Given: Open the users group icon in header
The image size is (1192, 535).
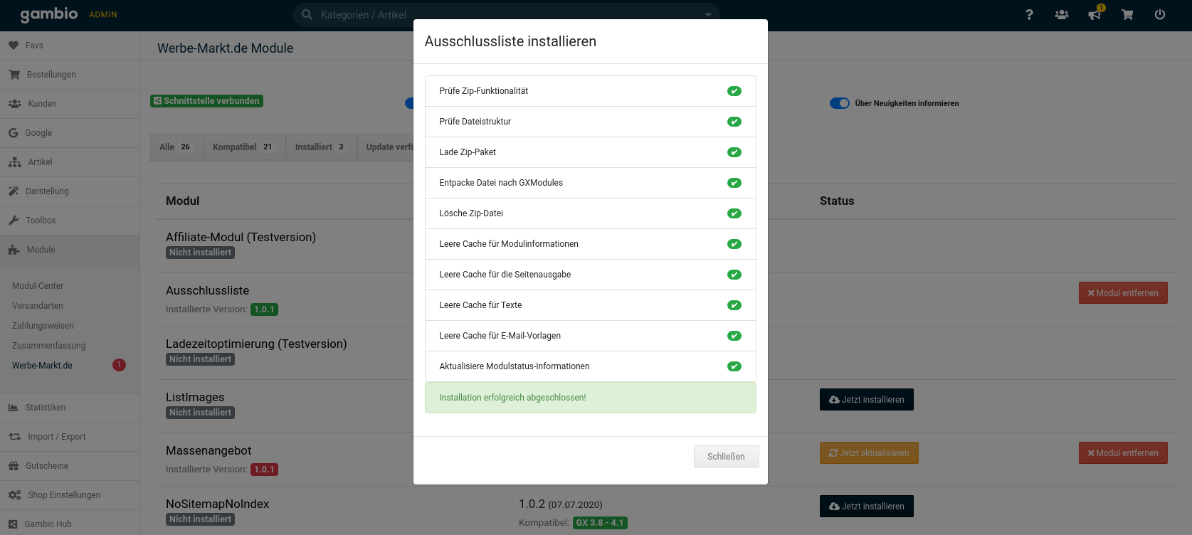Looking at the screenshot, I should (x=1062, y=14).
